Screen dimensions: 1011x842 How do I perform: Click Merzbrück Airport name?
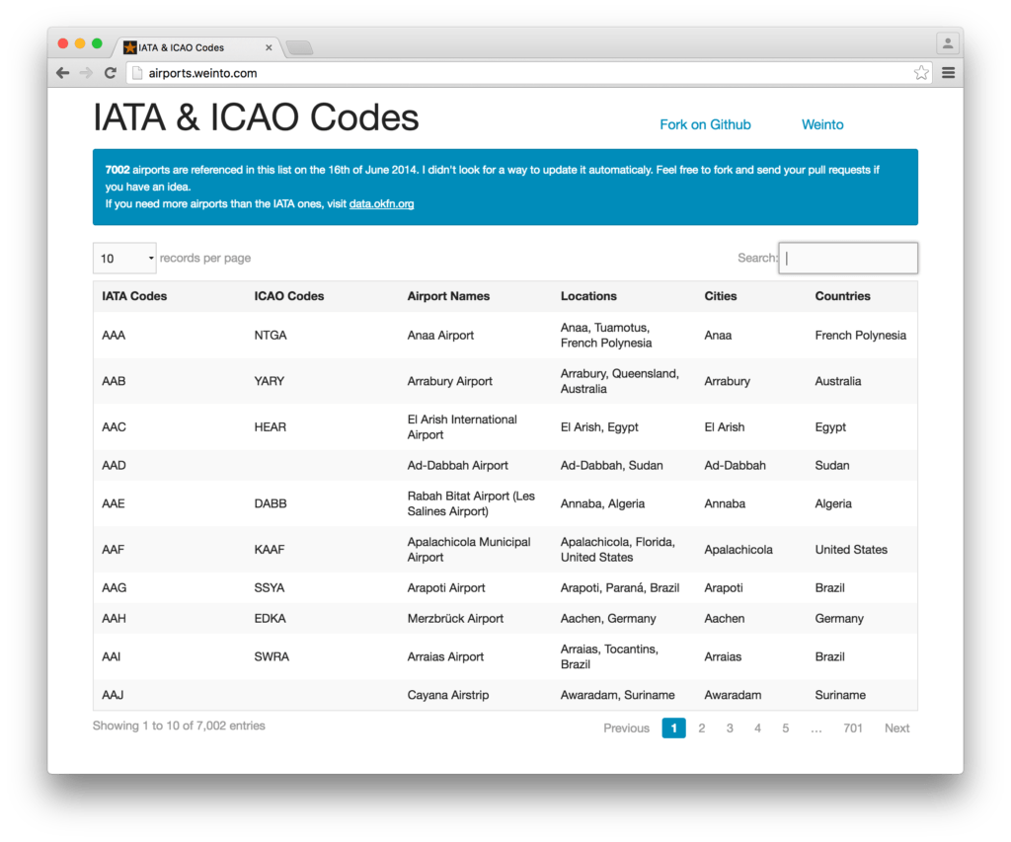(454, 618)
